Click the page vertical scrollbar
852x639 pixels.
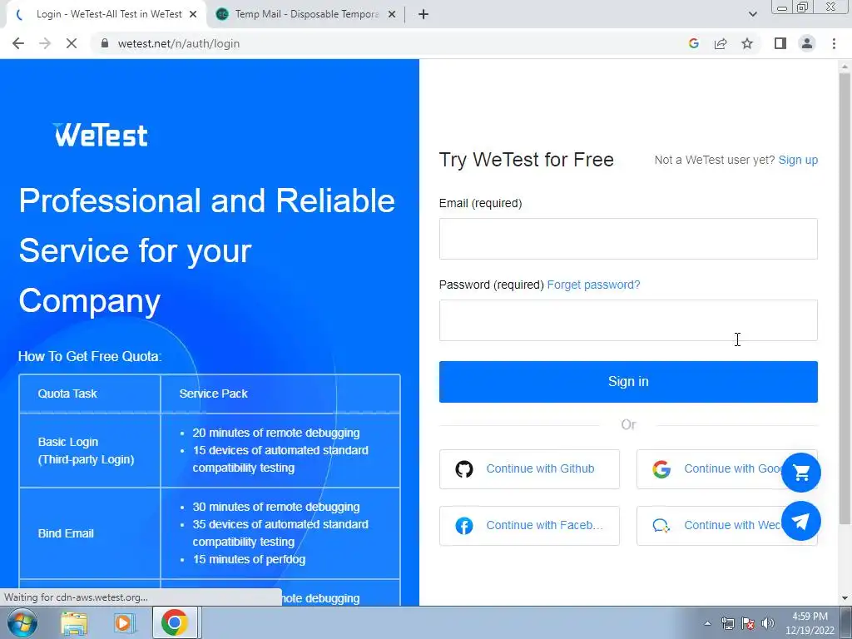point(845,299)
